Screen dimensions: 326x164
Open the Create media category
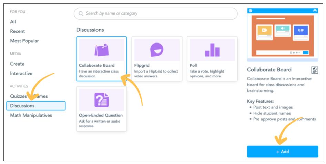click(x=17, y=64)
